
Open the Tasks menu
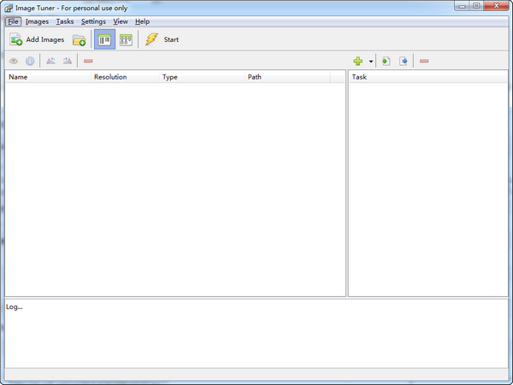pyautogui.click(x=65, y=21)
